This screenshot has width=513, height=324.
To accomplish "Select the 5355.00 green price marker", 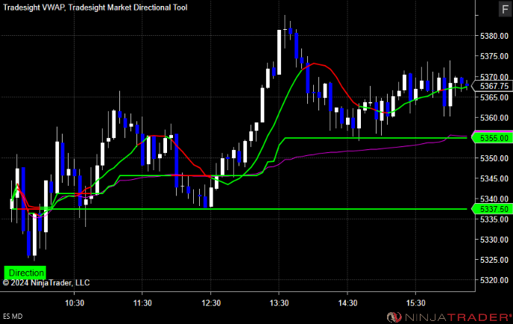I will click(492, 138).
